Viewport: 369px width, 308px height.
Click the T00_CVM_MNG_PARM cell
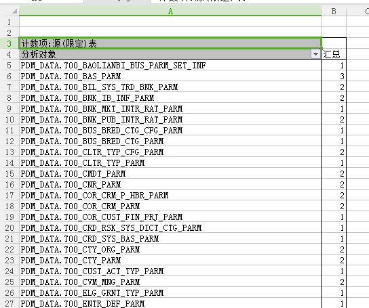170,282
